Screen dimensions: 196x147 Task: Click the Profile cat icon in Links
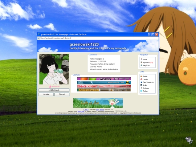pyautogui.click(x=142, y=76)
